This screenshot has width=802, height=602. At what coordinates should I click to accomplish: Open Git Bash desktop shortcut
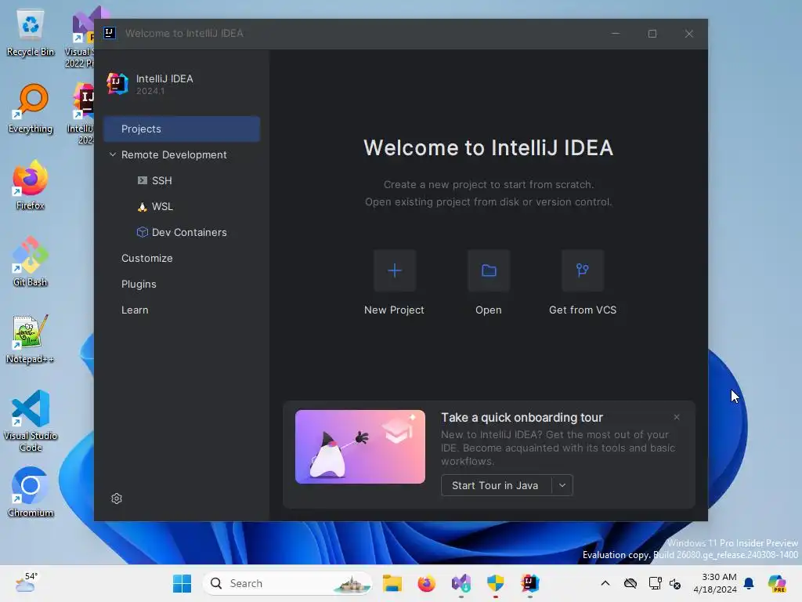[31, 262]
